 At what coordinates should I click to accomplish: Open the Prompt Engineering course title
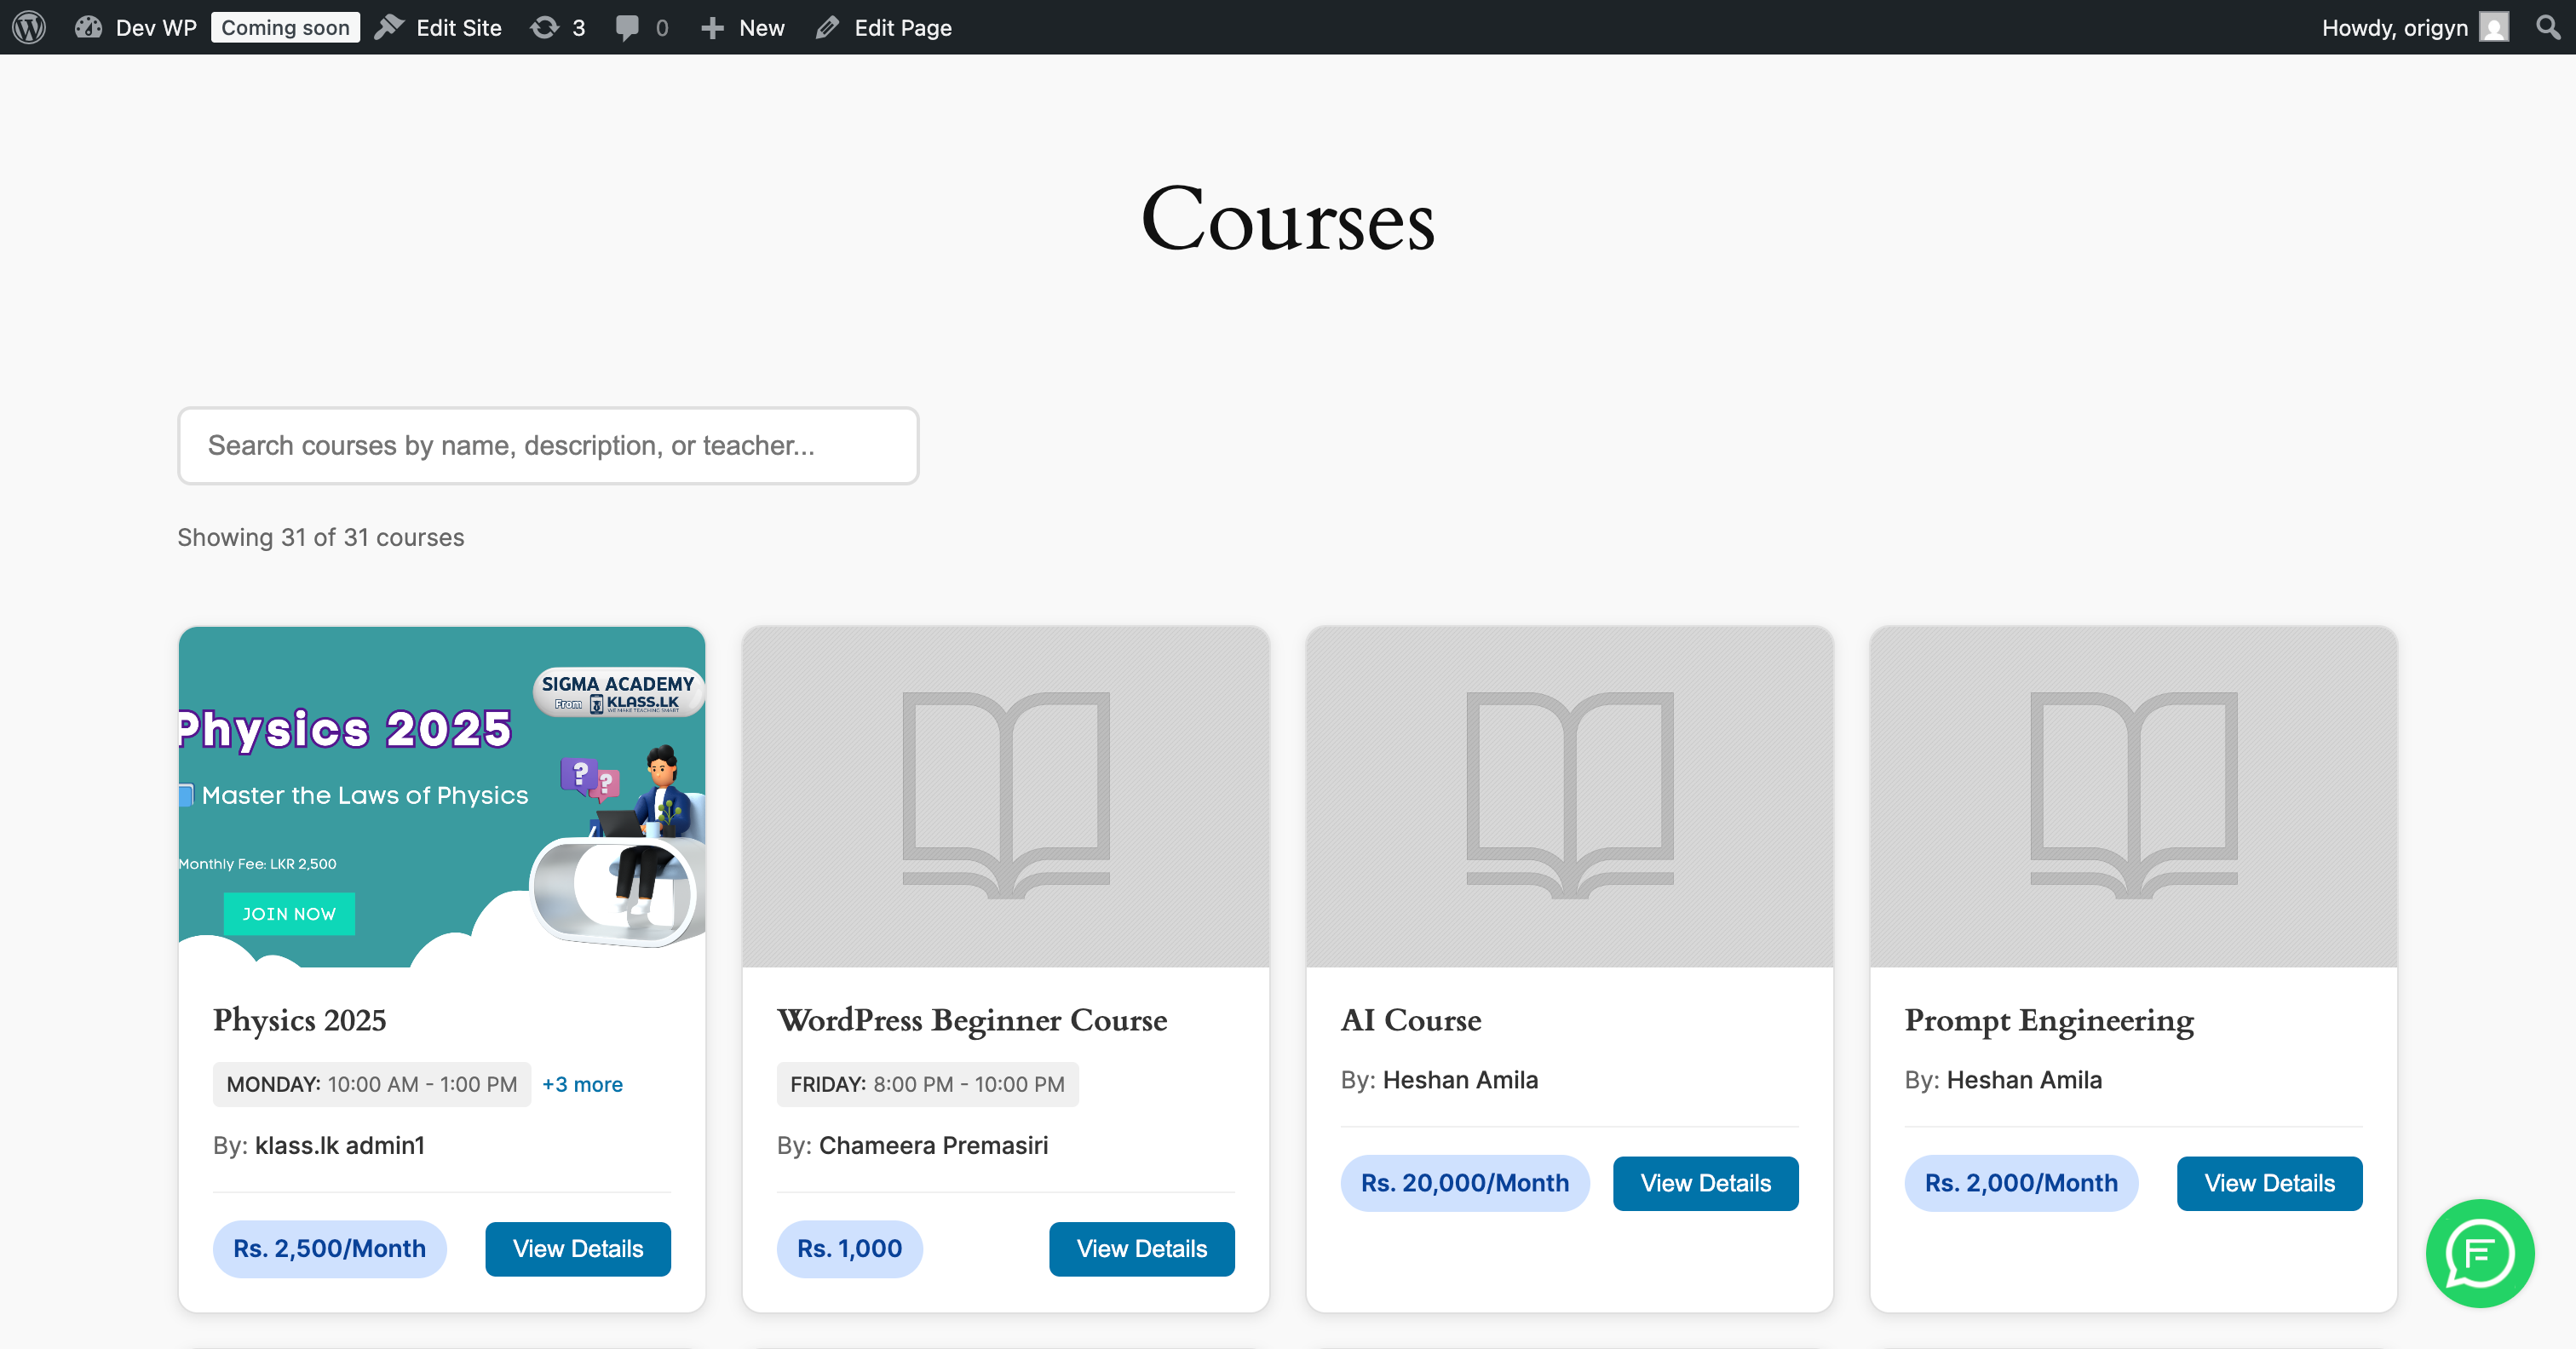point(2048,1020)
